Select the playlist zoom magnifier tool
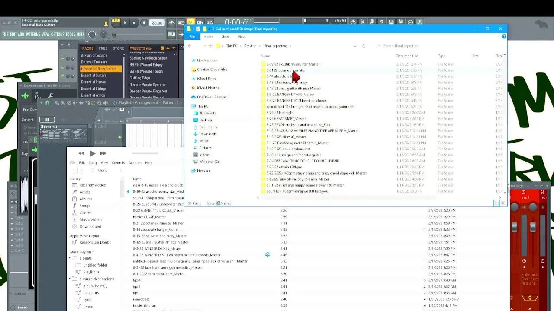The height and width of the screenshot is (311, 554). coord(100,103)
